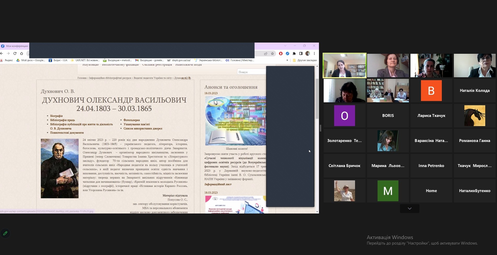Open the 'Фотогалерея' link
Image resolution: width=497 pixels, height=255 pixels.
click(132, 120)
